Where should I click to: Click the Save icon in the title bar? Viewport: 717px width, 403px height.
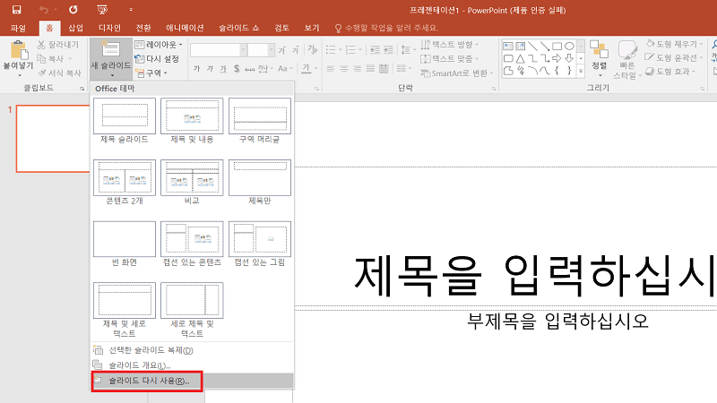pos(16,10)
